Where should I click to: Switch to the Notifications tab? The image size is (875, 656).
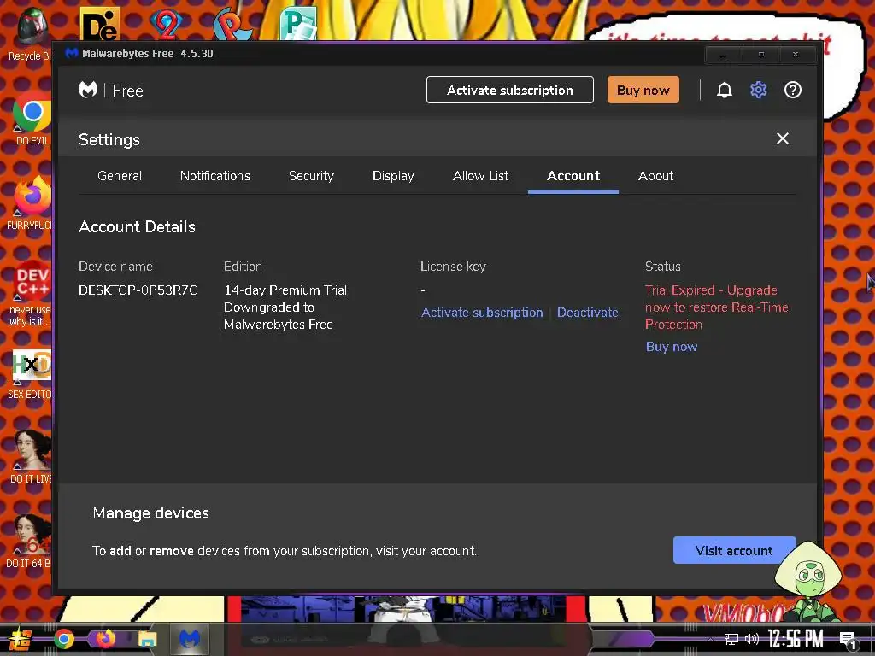tap(214, 176)
